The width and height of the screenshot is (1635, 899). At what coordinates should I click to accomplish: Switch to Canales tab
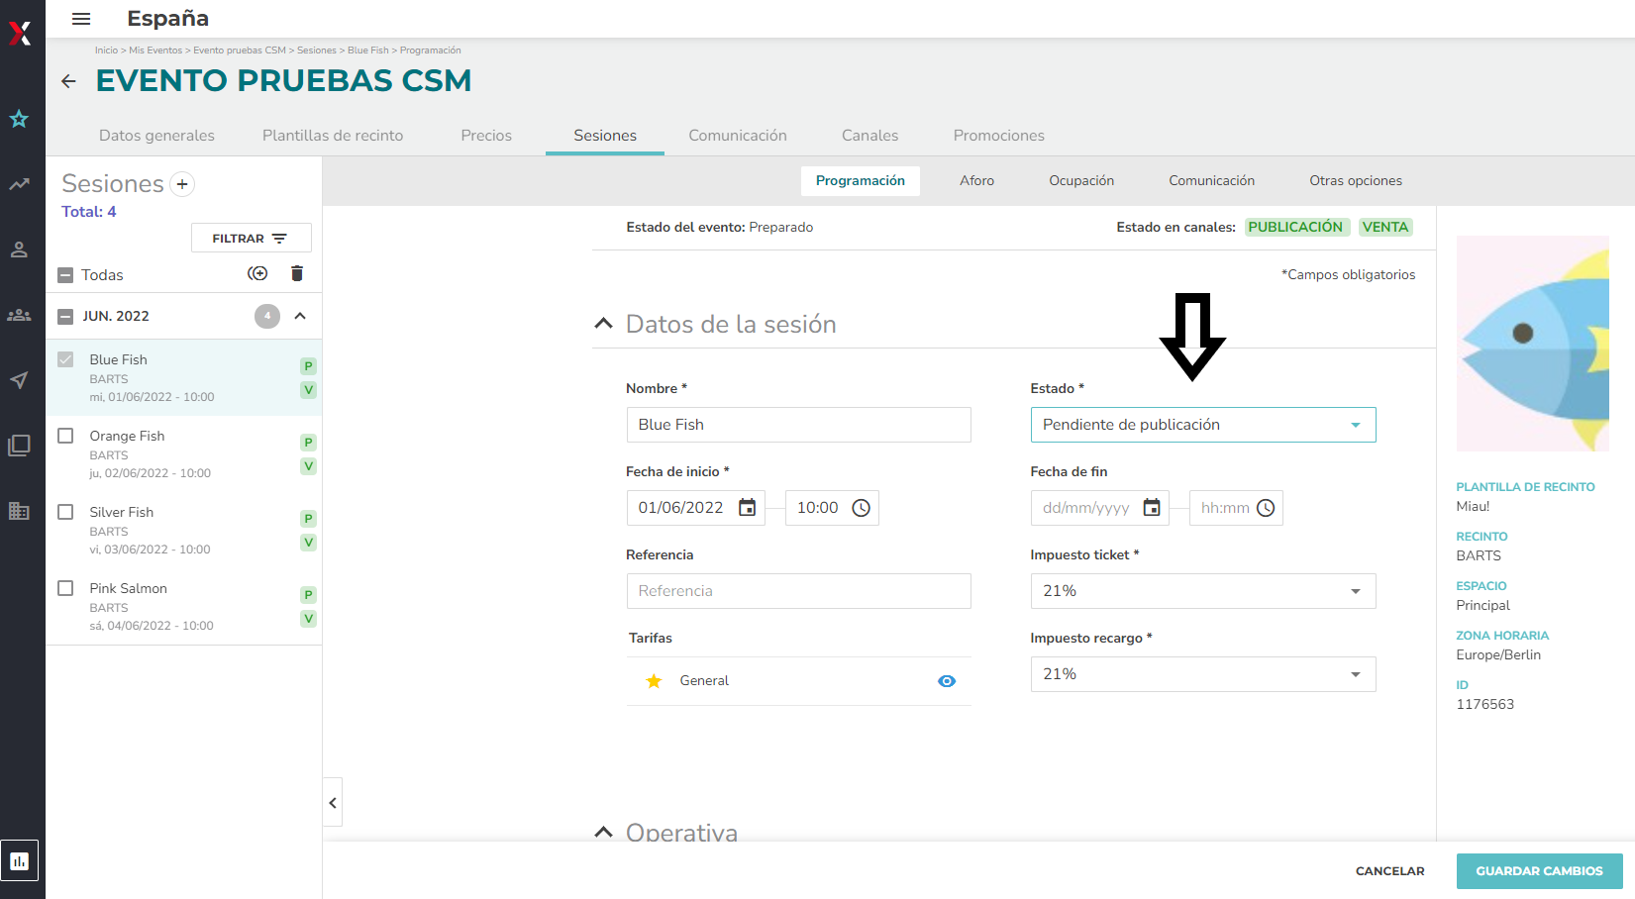870,136
